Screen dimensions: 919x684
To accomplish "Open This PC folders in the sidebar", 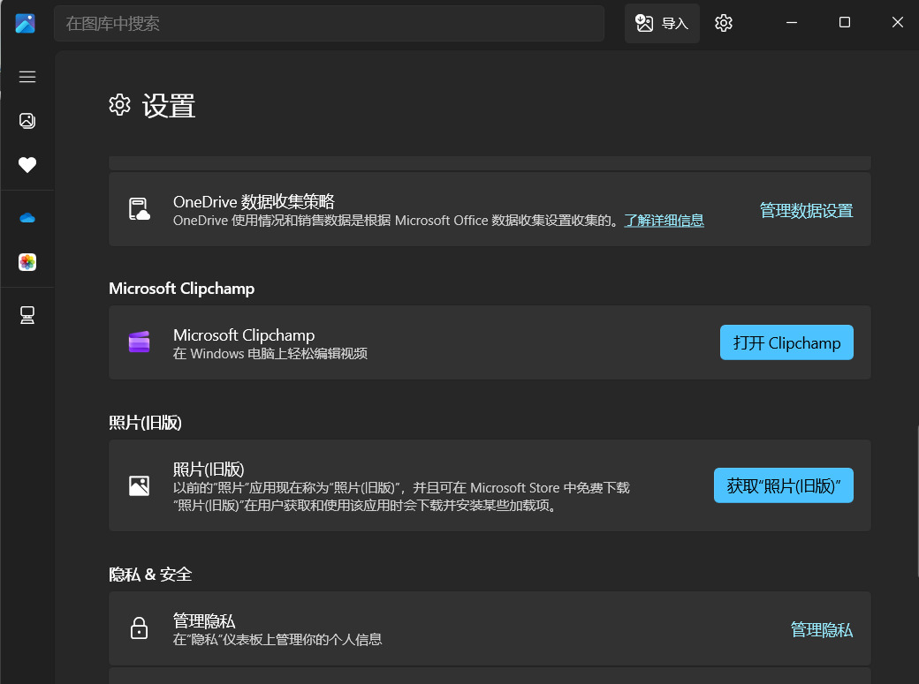I will (27, 315).
